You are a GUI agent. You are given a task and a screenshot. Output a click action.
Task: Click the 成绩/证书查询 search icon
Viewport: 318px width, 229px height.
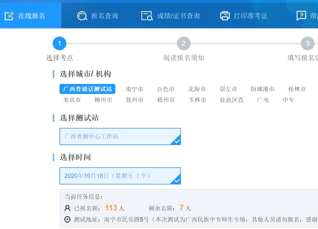(147, 16)
